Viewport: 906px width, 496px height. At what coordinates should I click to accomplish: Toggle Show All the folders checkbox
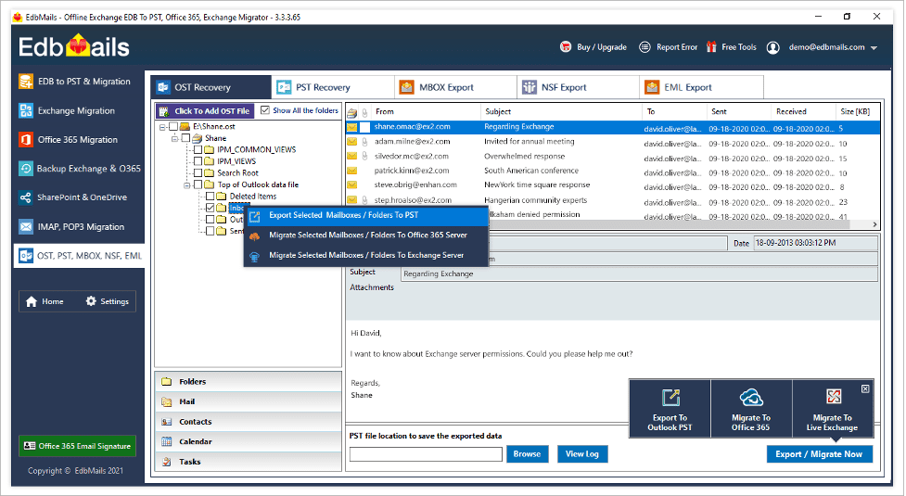tap(265, 110)
